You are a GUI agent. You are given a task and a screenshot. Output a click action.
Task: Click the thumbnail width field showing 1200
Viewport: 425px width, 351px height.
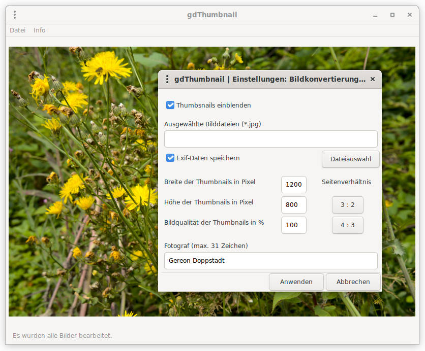point(293,185)
